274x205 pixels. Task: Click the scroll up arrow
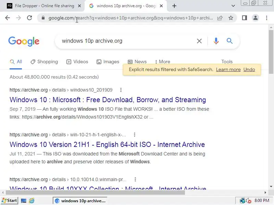coord(271,27)
